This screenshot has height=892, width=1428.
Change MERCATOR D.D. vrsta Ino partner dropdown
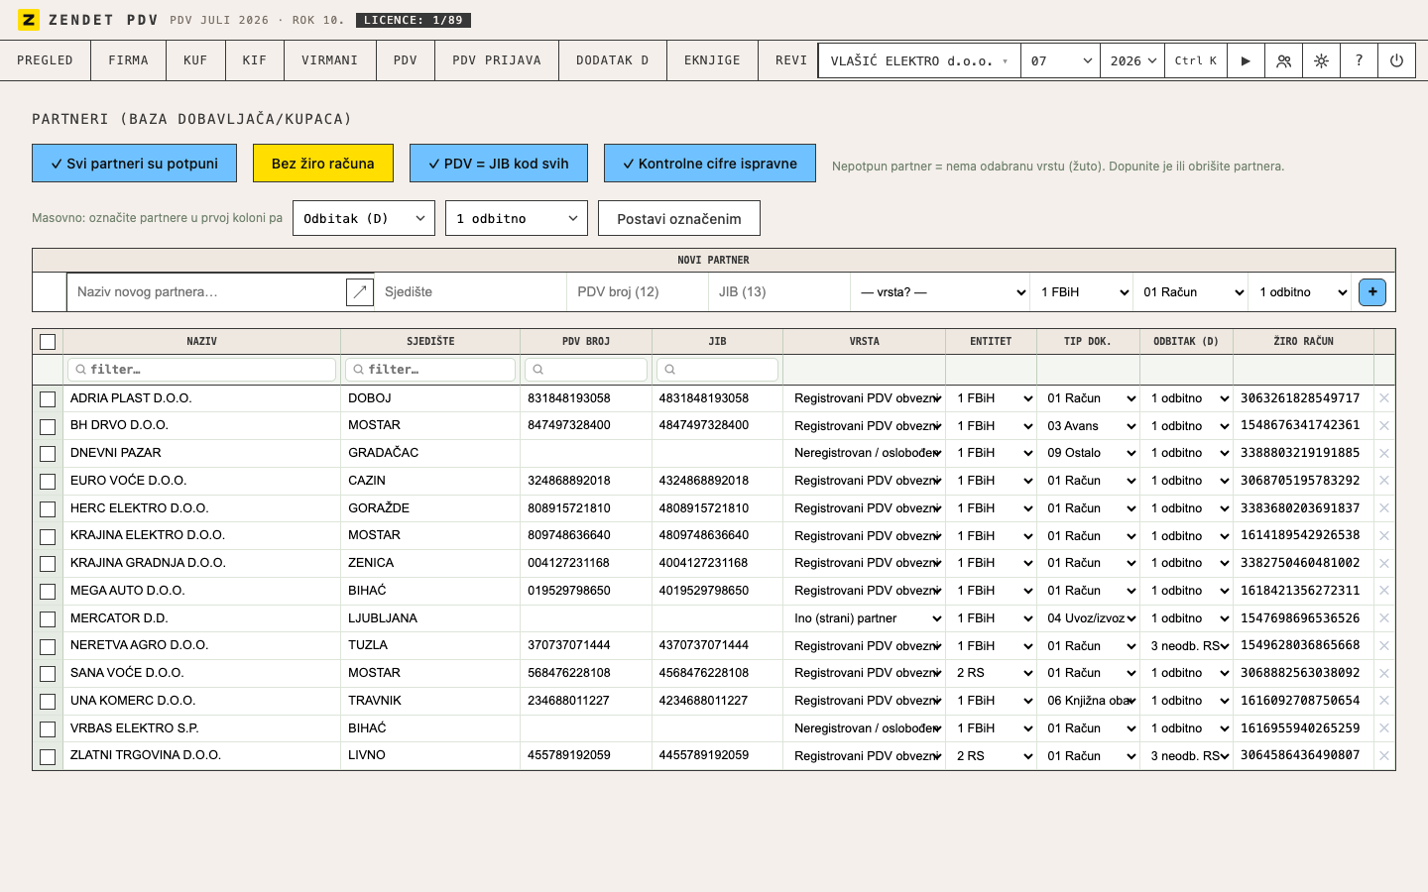[867, 618]
